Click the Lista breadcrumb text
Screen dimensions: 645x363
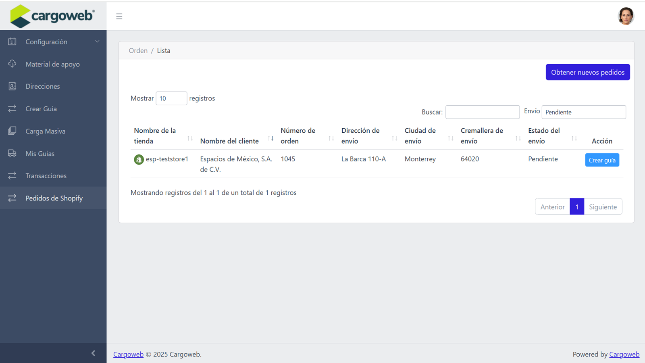click(164, 50)
